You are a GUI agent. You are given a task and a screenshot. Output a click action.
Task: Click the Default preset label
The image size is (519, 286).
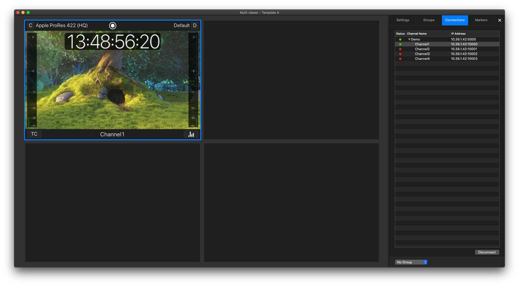point(182,25)
